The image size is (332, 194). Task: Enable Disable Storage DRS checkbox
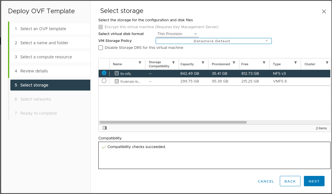(101, 48)
